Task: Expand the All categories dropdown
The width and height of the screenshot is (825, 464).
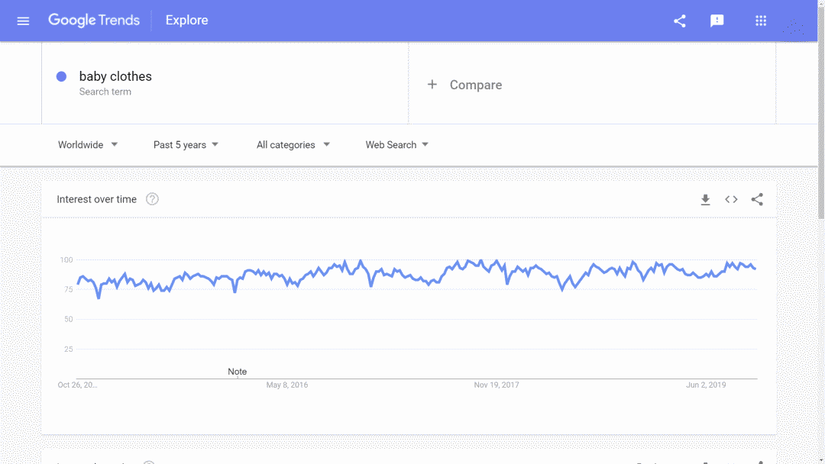Action: (293, 145)
